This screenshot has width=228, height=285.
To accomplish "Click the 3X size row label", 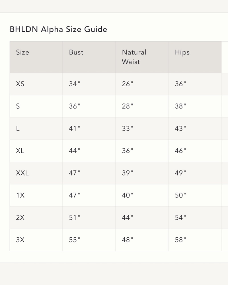I will pos(20,240).
